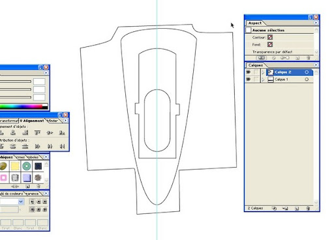Choose the yellow graphic style swatch
This screenshot has height=240, width=334.
click(x=15, y=166)
